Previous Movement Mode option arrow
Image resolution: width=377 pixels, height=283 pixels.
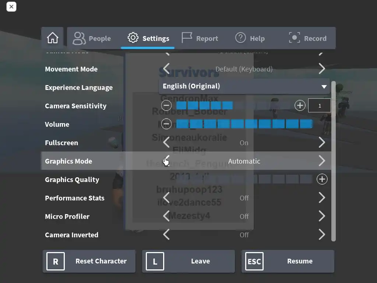pyautogui.click(x=166, y=69)
